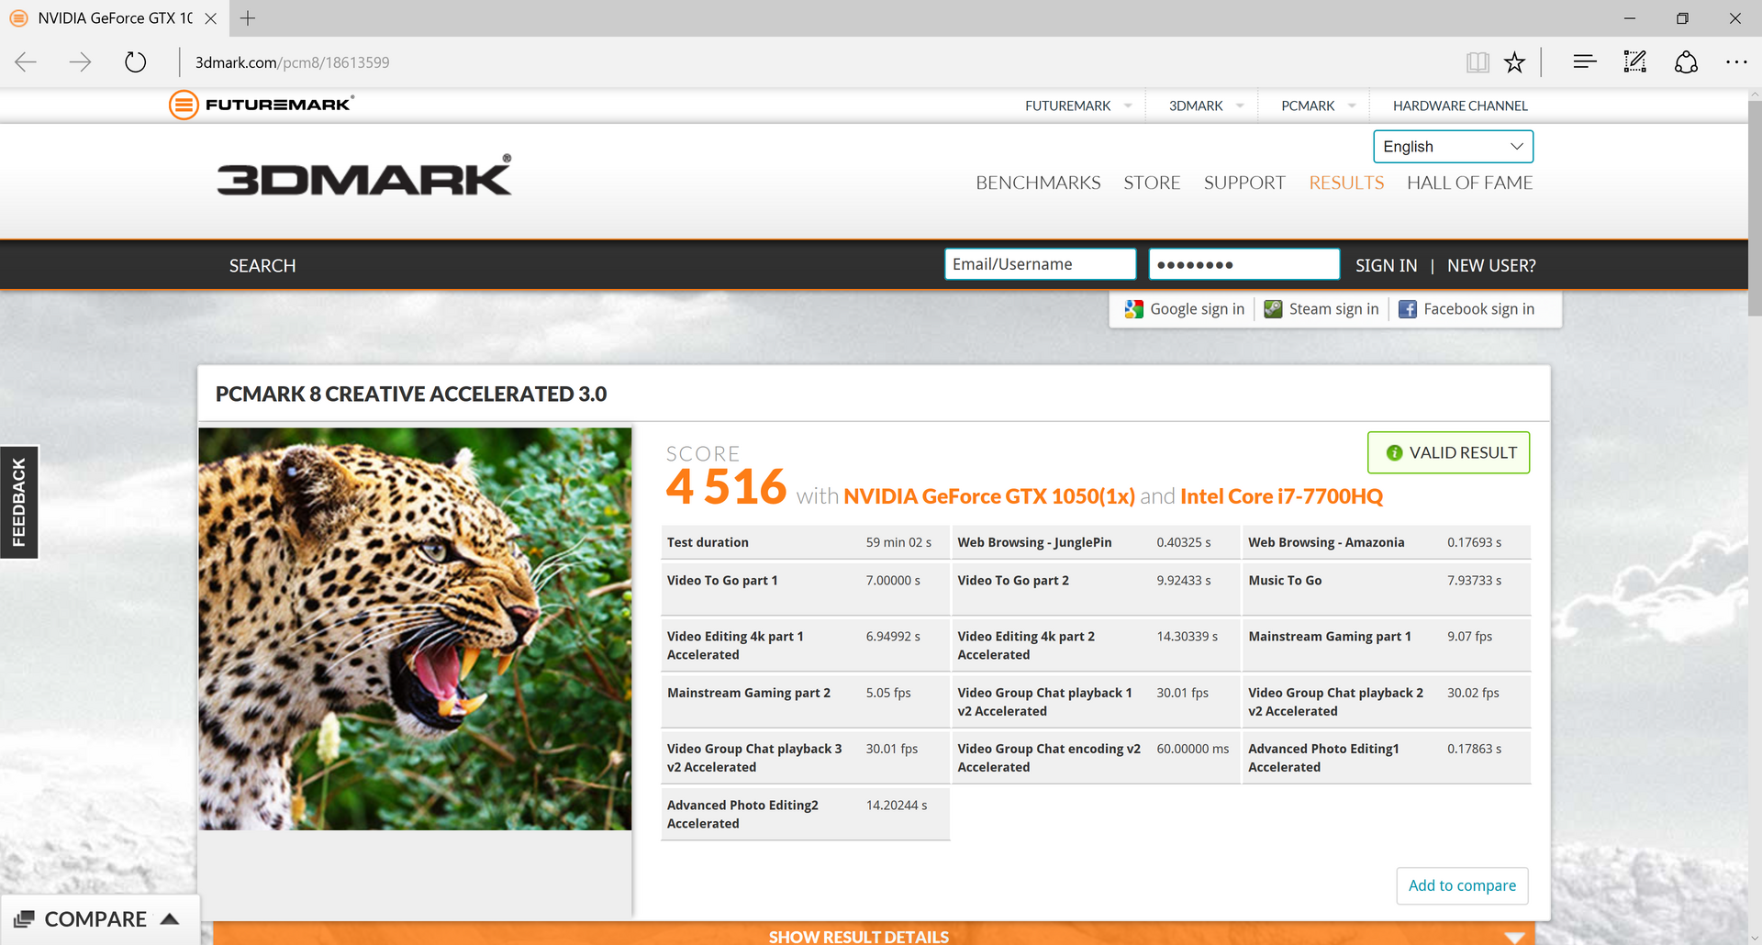The image size is (1762, 945).
Task: Click Advanced Photo Editing1 value 0.17863 s
Action: 1475,749
